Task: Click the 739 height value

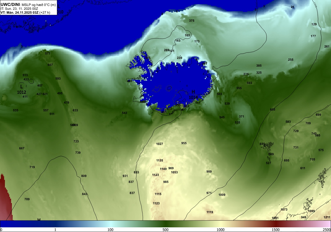Action: [78, 153]
